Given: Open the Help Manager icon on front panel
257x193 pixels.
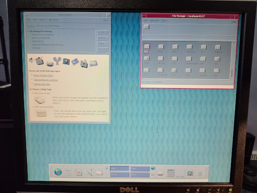Looking at the screenshot, I should coord(190,172).
